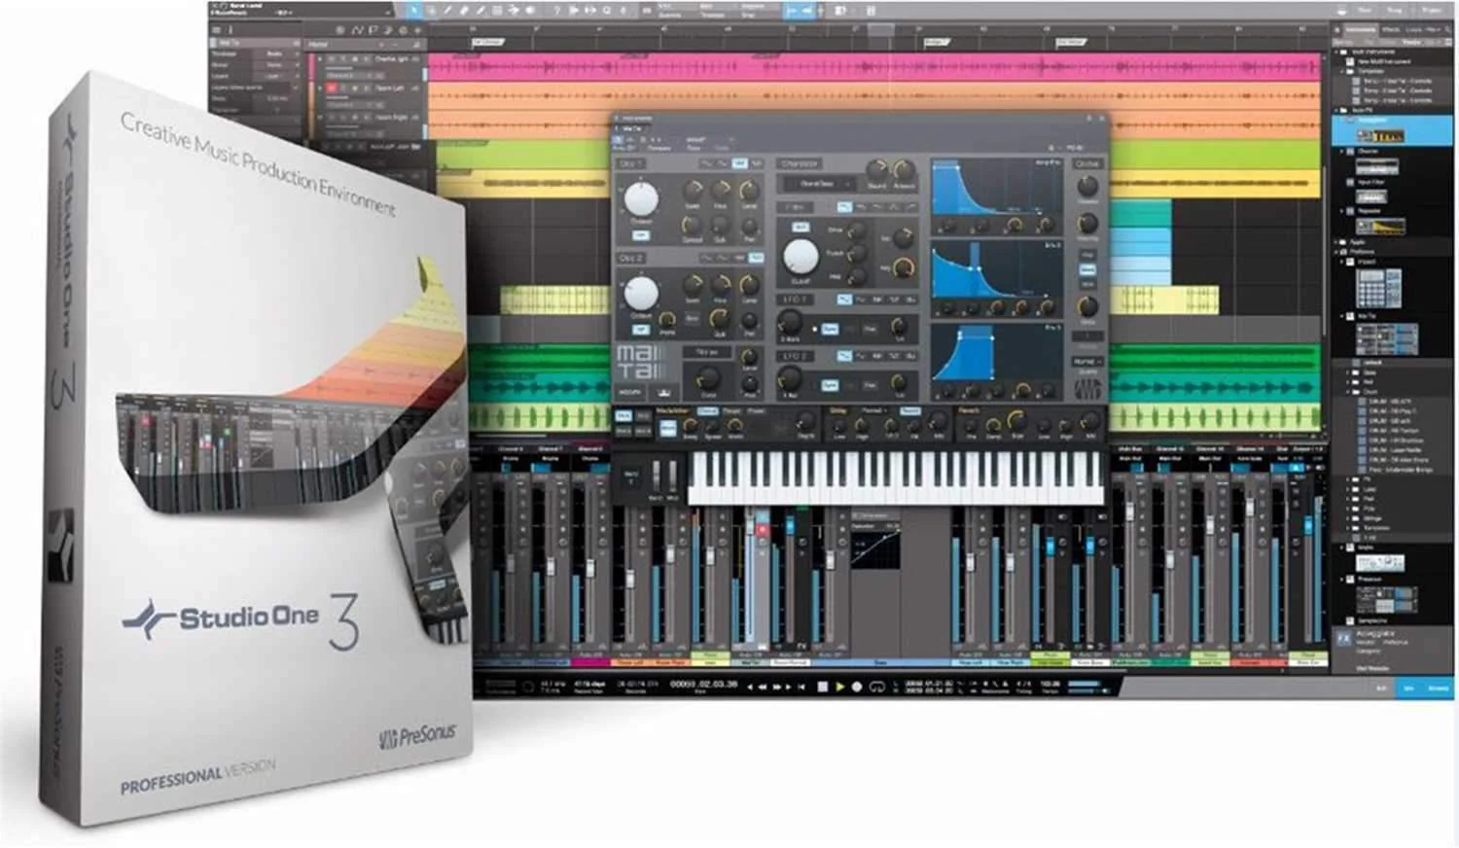Disarm record on the Room Left track

332,88
